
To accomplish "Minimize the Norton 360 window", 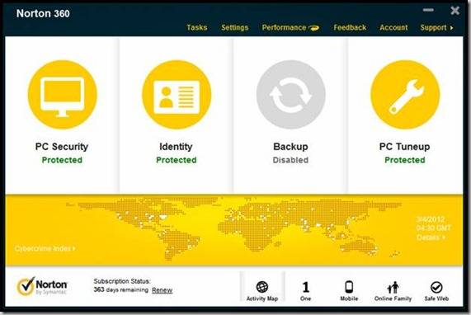I will click(428, 10).
